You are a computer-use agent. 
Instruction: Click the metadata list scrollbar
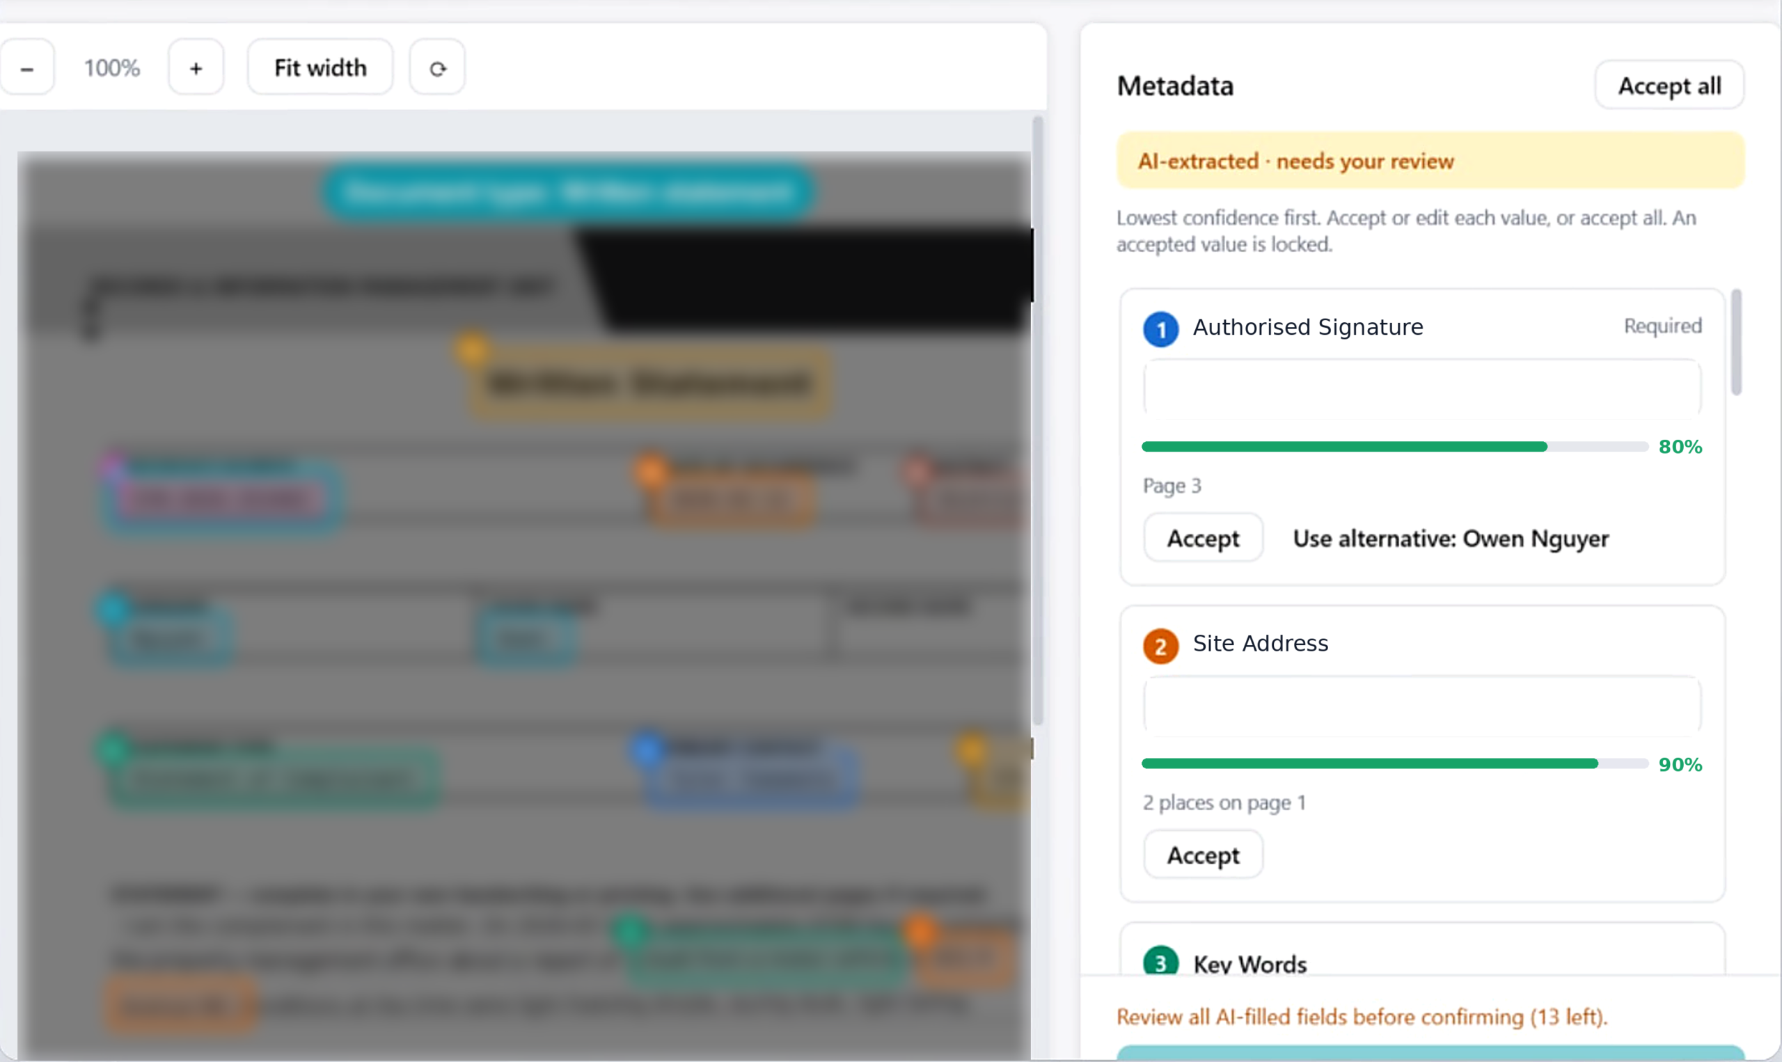pos(1736,342)
